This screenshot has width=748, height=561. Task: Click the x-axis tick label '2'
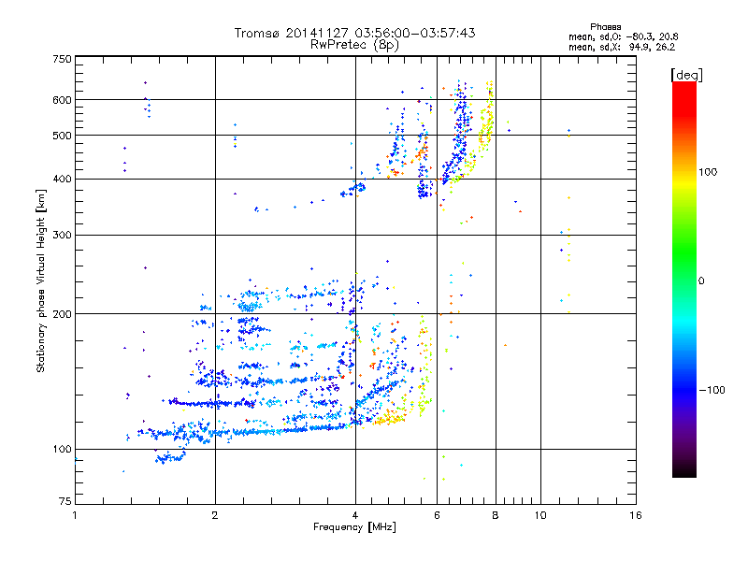215,515
